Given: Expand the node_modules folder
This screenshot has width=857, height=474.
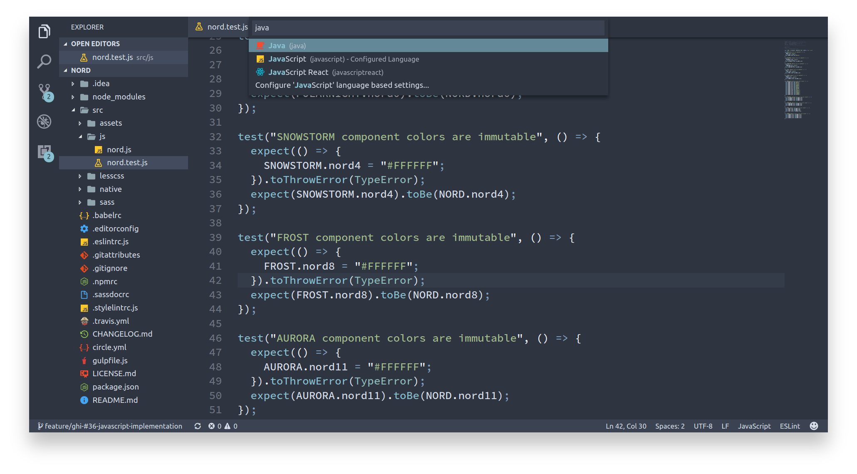Looking at the screenshot, I should click(x=73, y=97).
